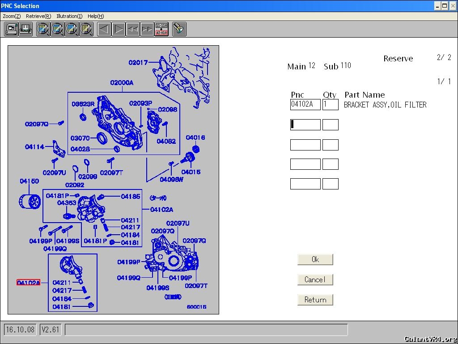
Task: Focus the Pnc field containing 04102A
Action: coord(305,105)
